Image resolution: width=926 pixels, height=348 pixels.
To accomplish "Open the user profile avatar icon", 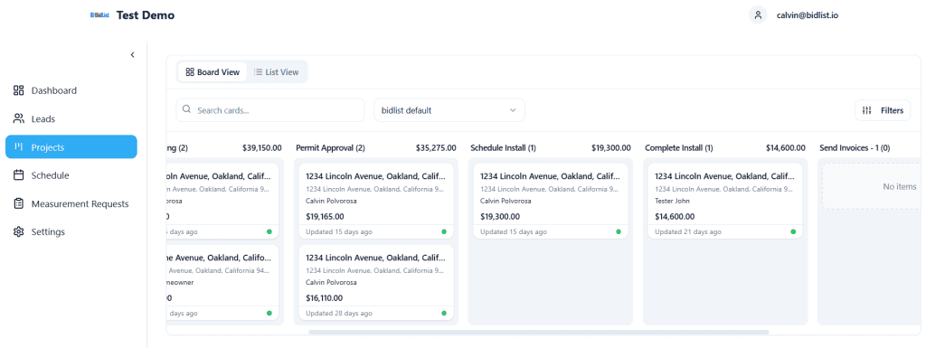I will point(758,15).
